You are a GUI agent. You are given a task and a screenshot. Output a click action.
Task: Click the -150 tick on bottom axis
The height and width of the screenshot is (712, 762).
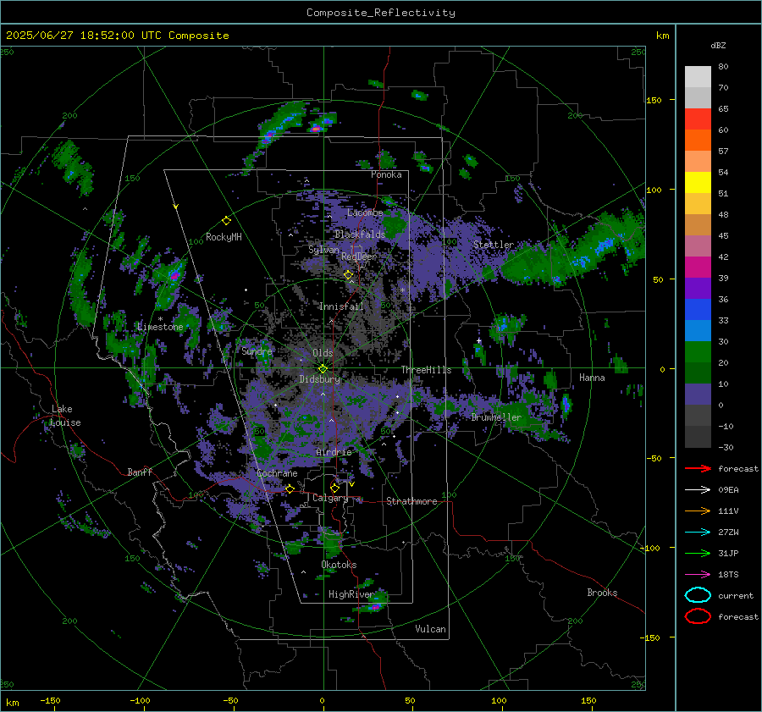(x=50, y=700)
